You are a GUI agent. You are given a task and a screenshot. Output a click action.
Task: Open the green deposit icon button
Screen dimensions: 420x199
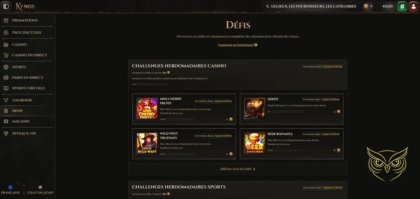402,6
